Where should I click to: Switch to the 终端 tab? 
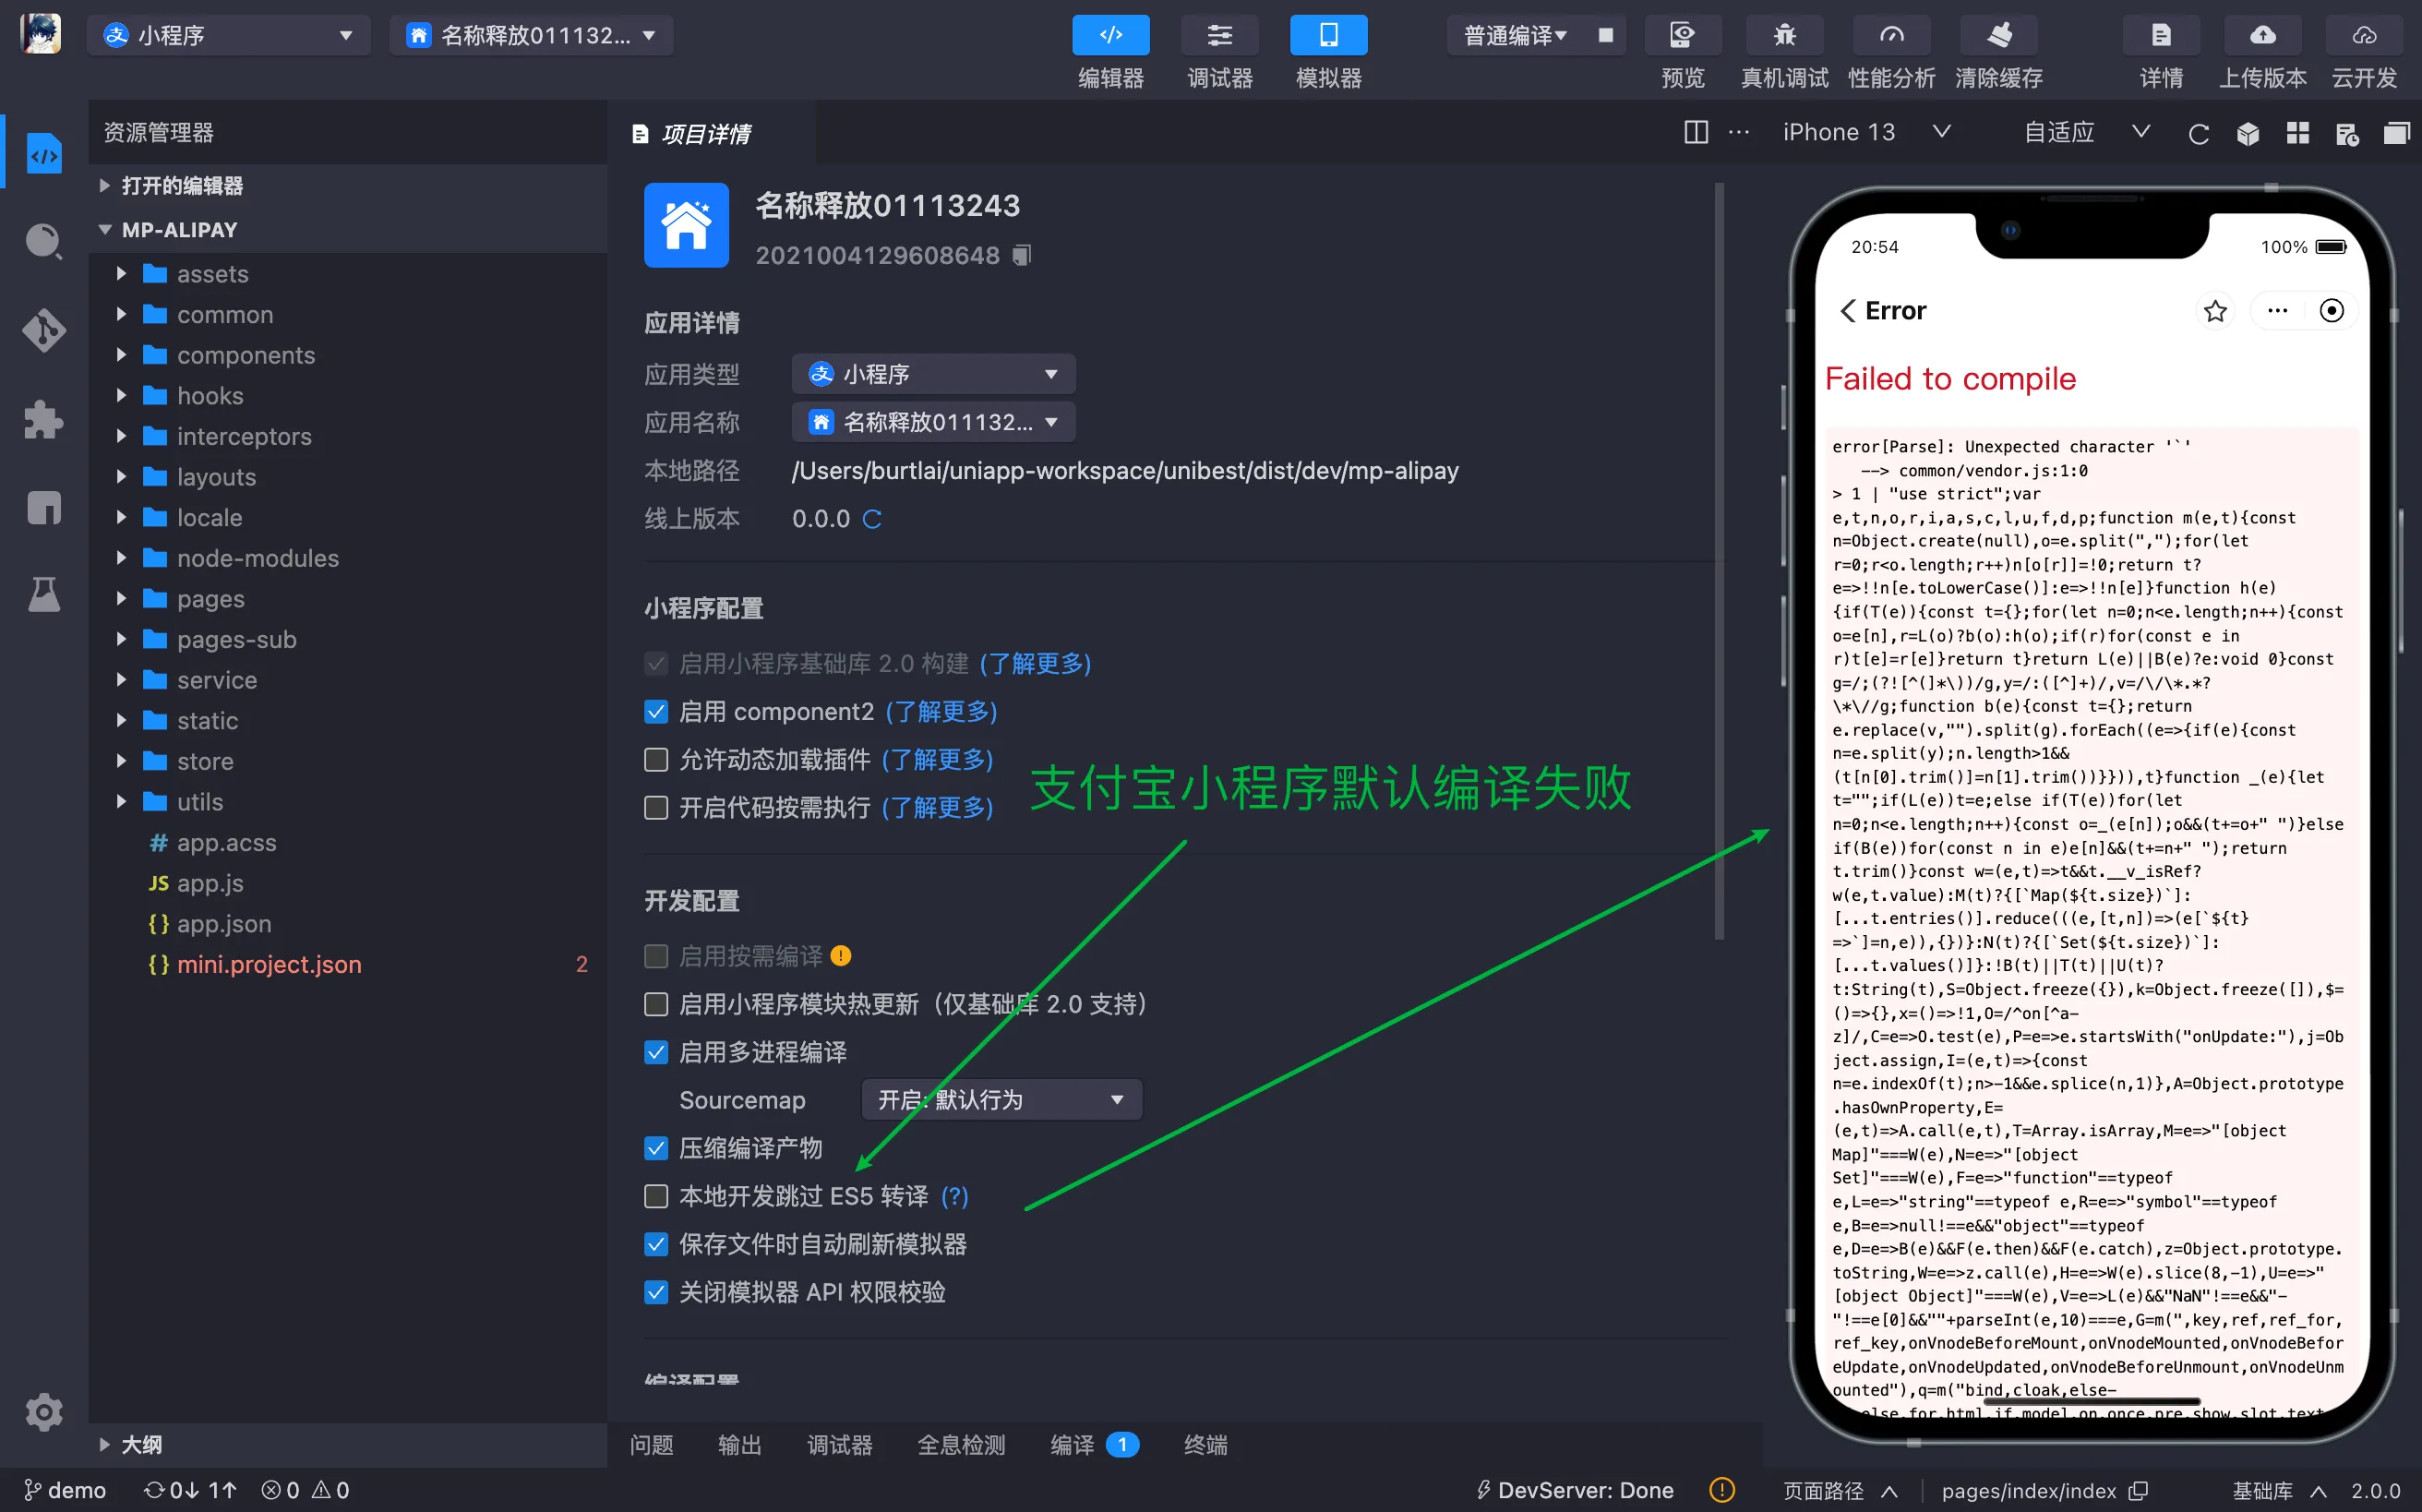[1204, 1445]
